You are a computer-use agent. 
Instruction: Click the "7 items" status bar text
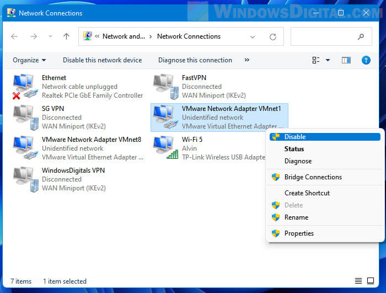click(x=21, y=281)
